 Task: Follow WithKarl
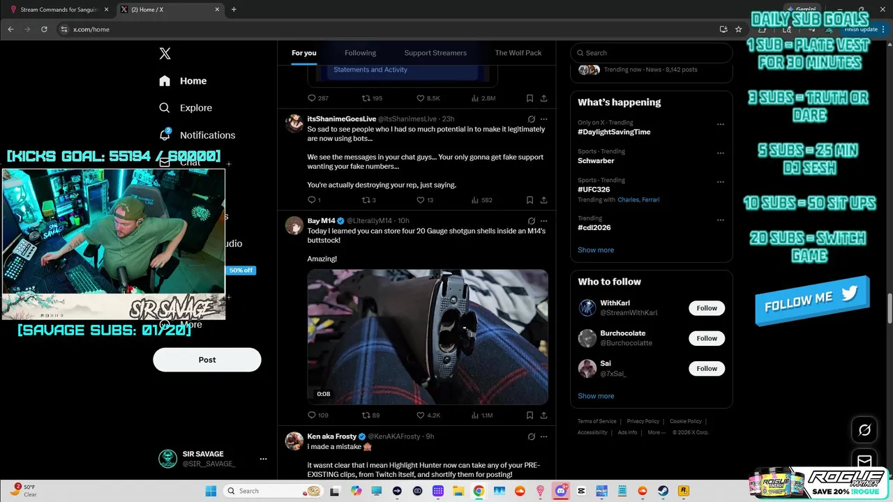click(x=707, y=308)
